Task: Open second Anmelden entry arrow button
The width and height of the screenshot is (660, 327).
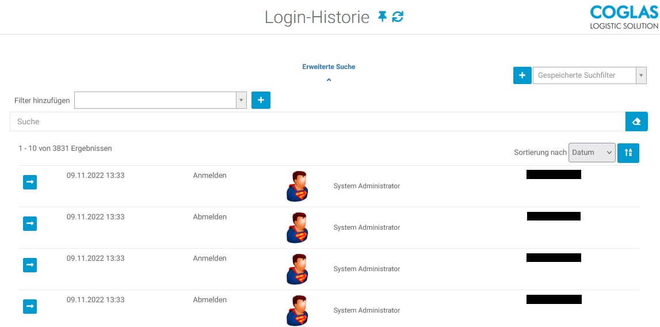Action: coord(30,265)
